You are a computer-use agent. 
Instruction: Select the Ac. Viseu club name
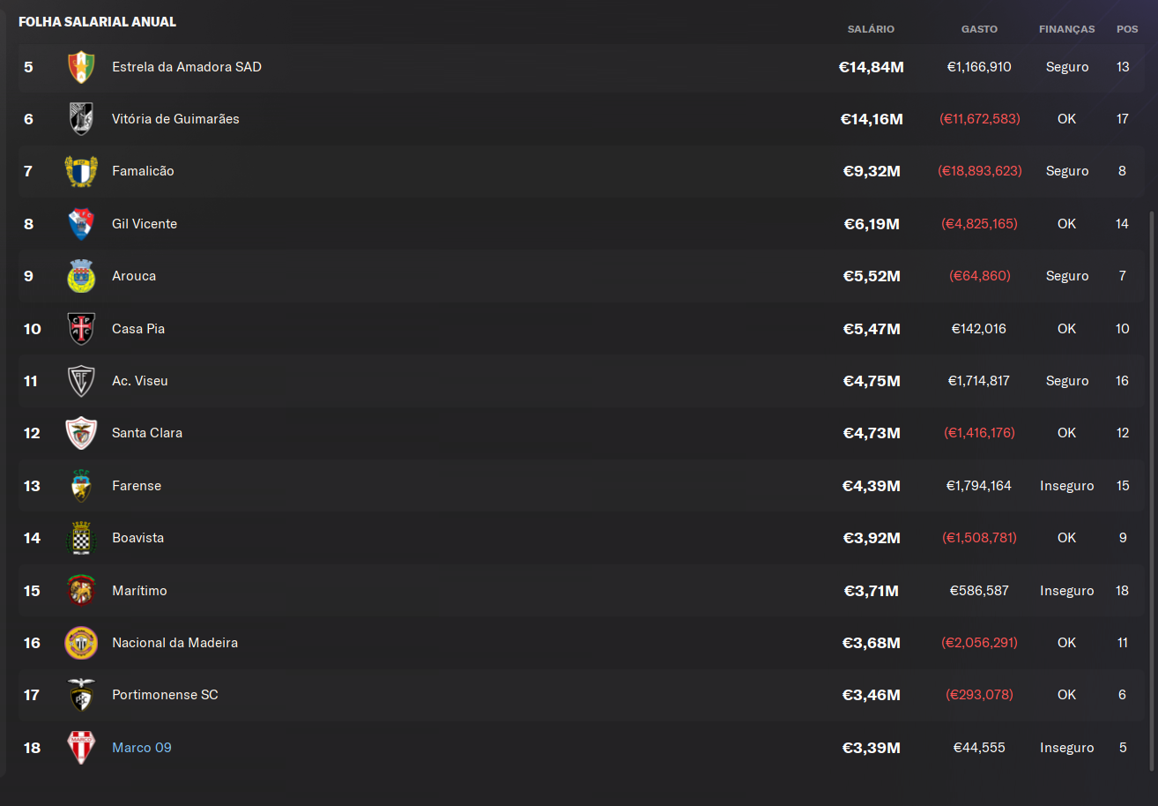(x=140, y=381)
